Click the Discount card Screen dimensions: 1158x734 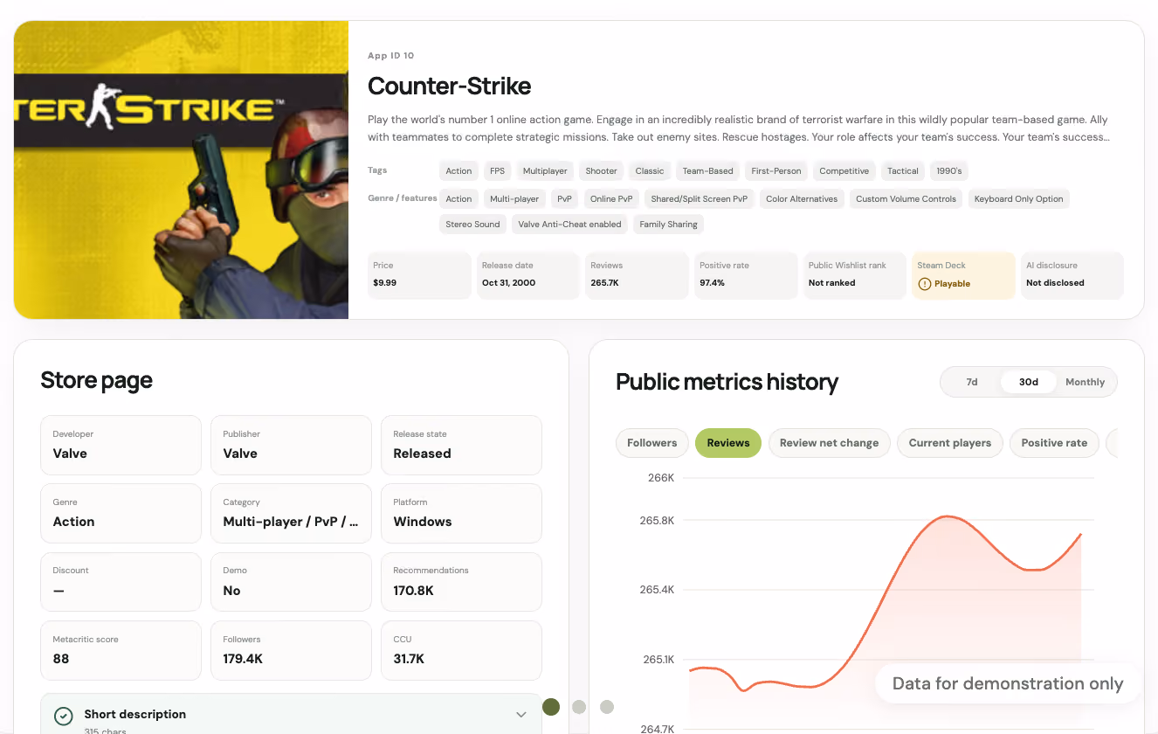121,582
